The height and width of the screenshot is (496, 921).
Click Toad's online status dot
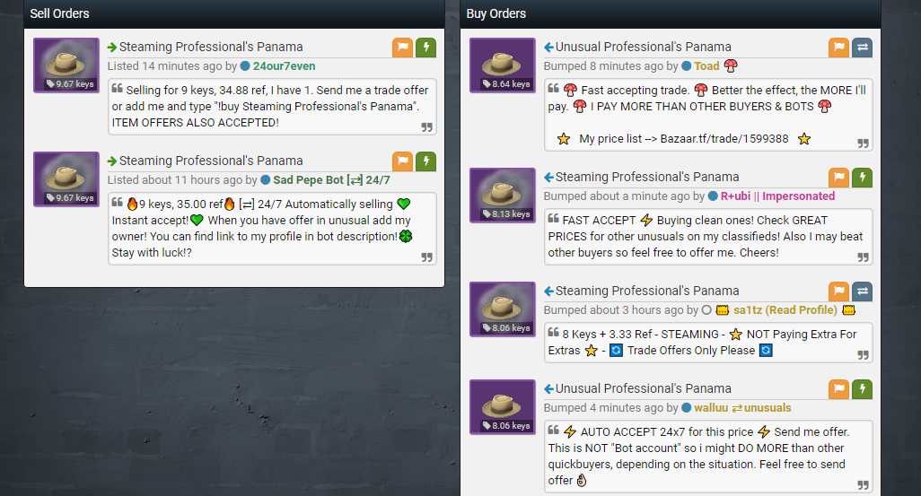point(686,66)
